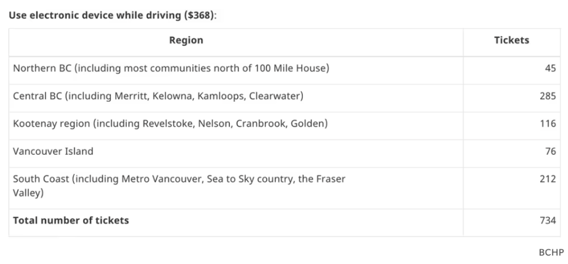The width and height of the screenshot is (568, 264).
Task: Click the ticket count 45
Action: coord(550,69)
